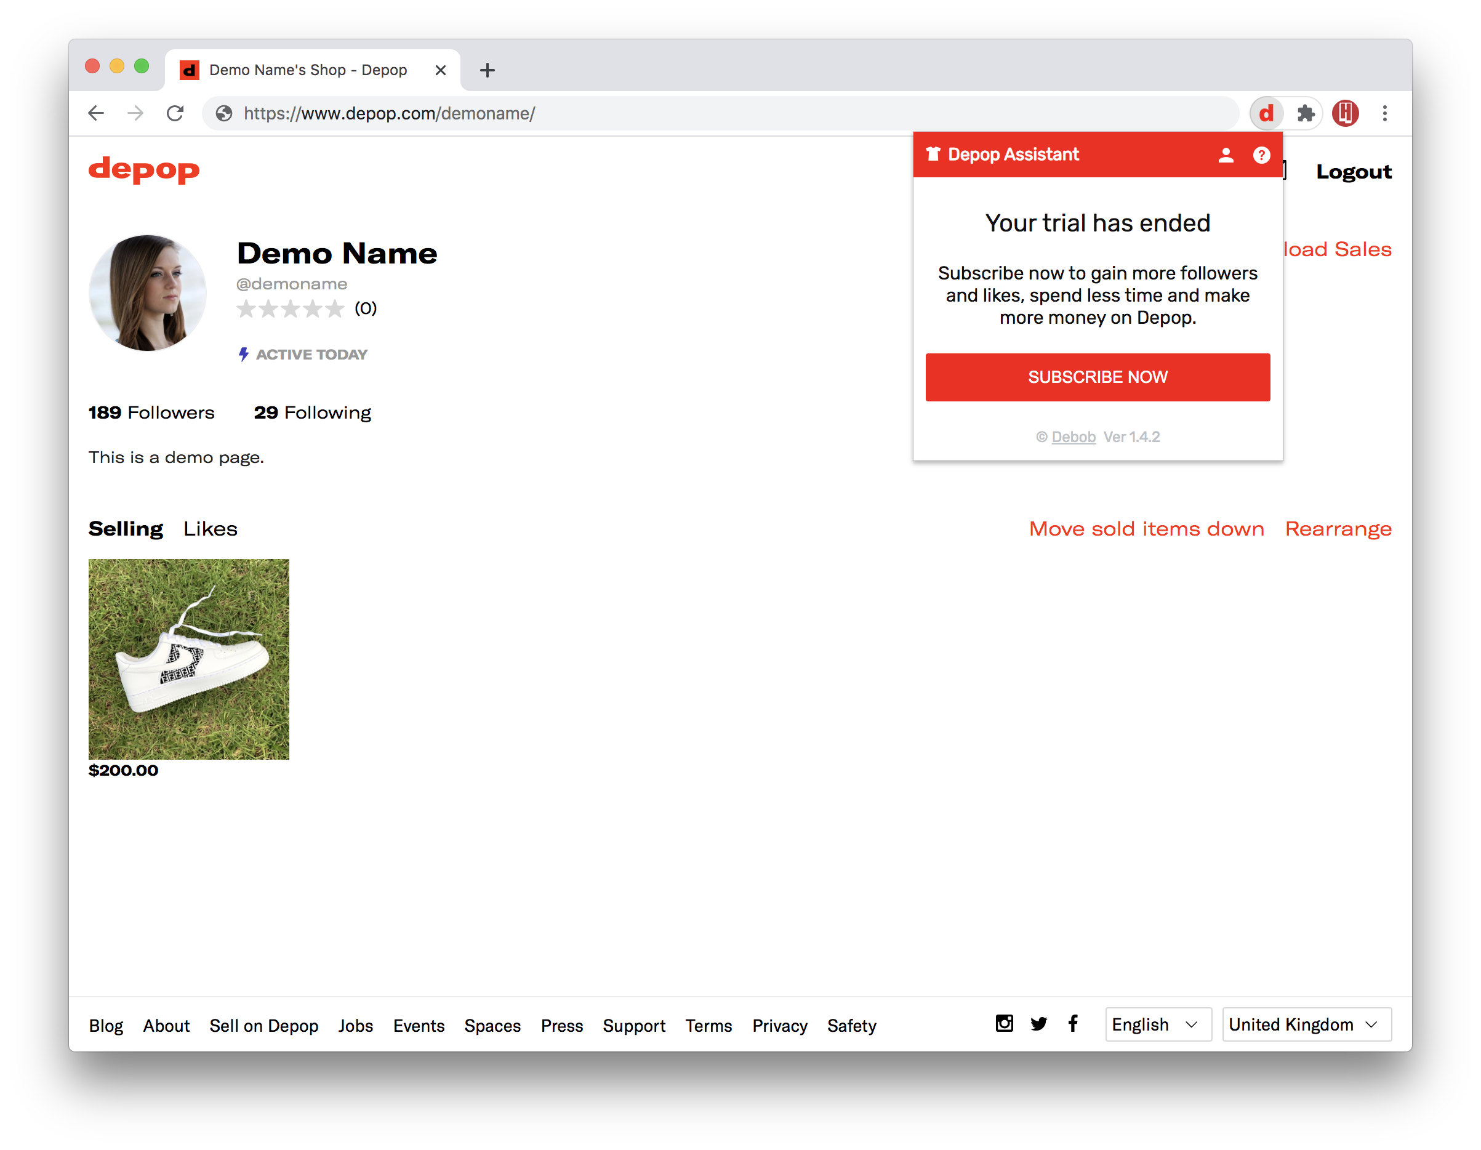
Task: Open the browser Extensions puzzle icon
Action: pyautogui.click(x=1306, y=113)
